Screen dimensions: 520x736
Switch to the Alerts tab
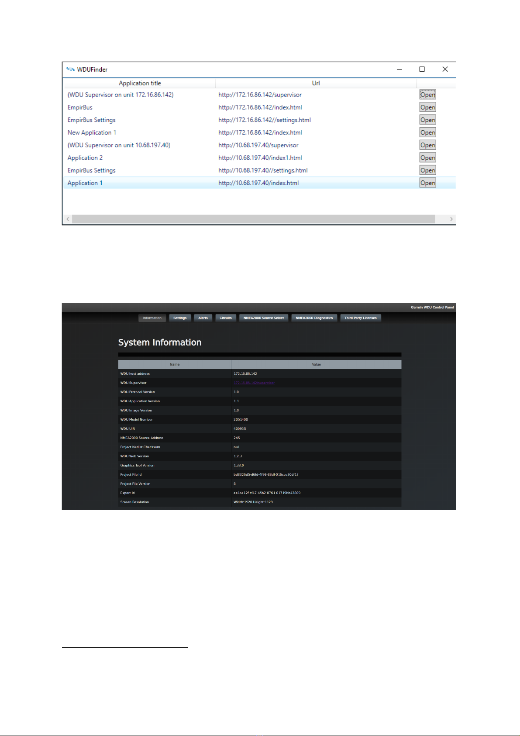pyautogui.click(x=203, y=318)
